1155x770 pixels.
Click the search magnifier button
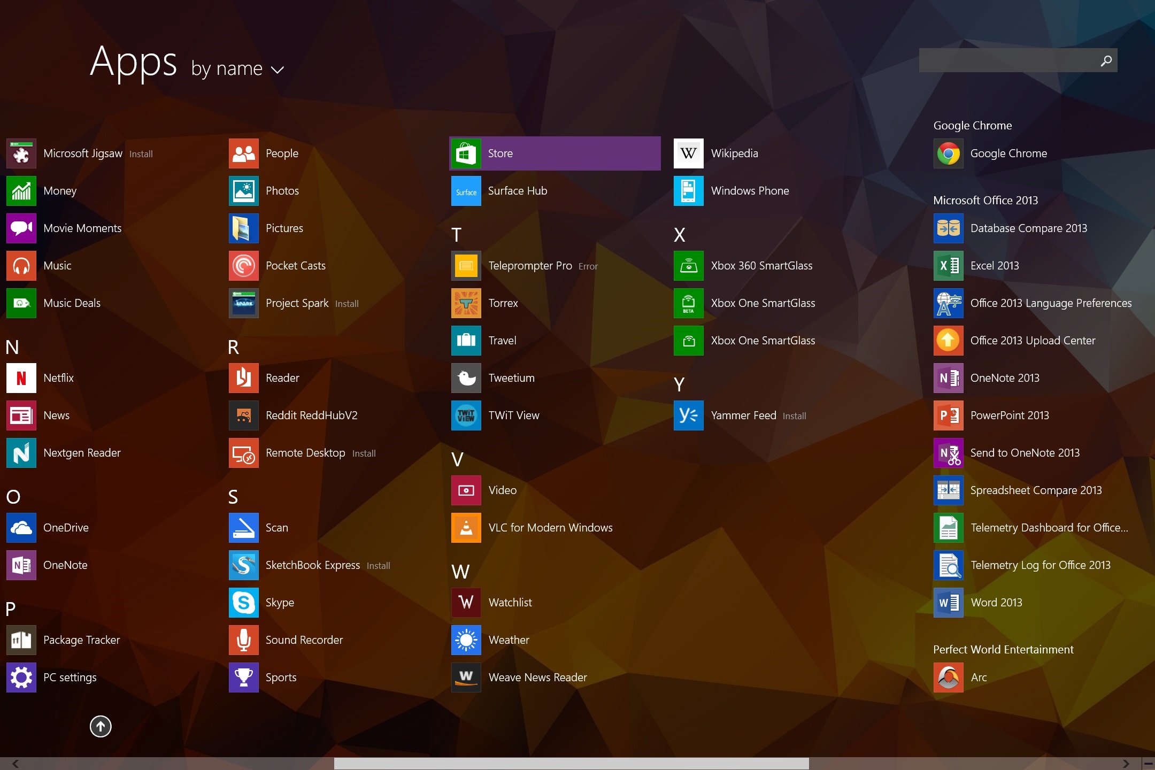coord(1106,60)
